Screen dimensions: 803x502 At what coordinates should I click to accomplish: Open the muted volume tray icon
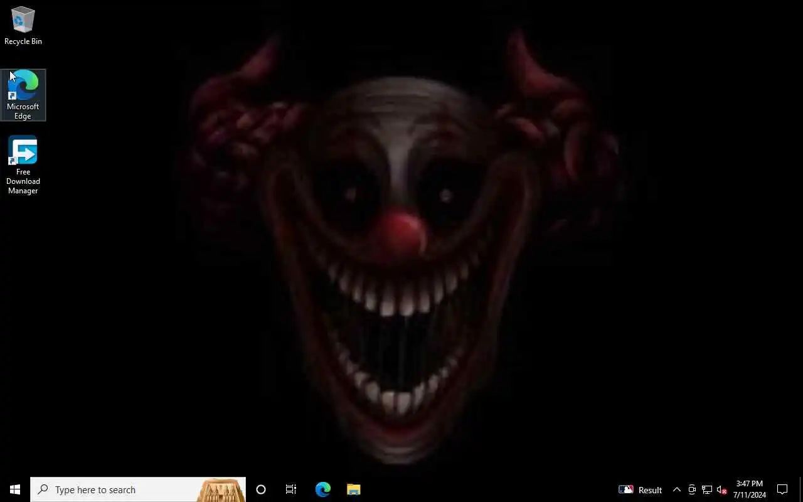722,489
